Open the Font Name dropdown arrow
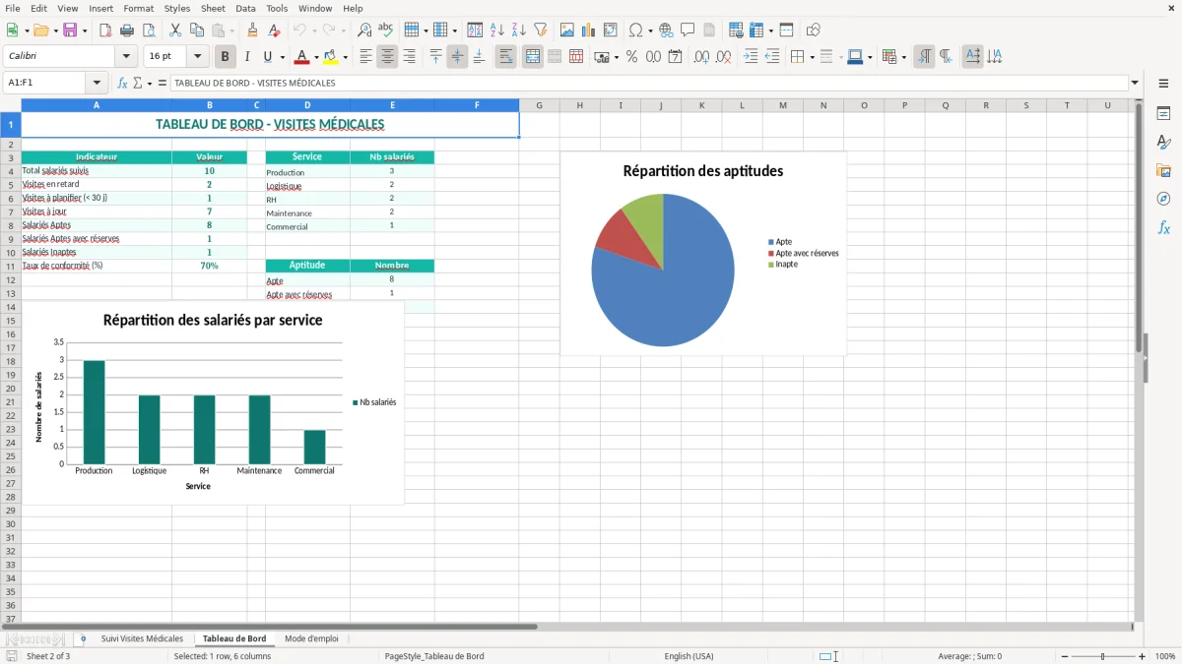 (x=126, y=57)
